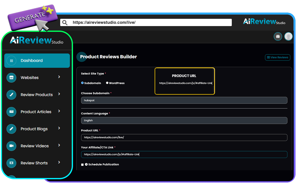Click the AiReview Studio logo
The image size is (296, 183).
point(36,40)
